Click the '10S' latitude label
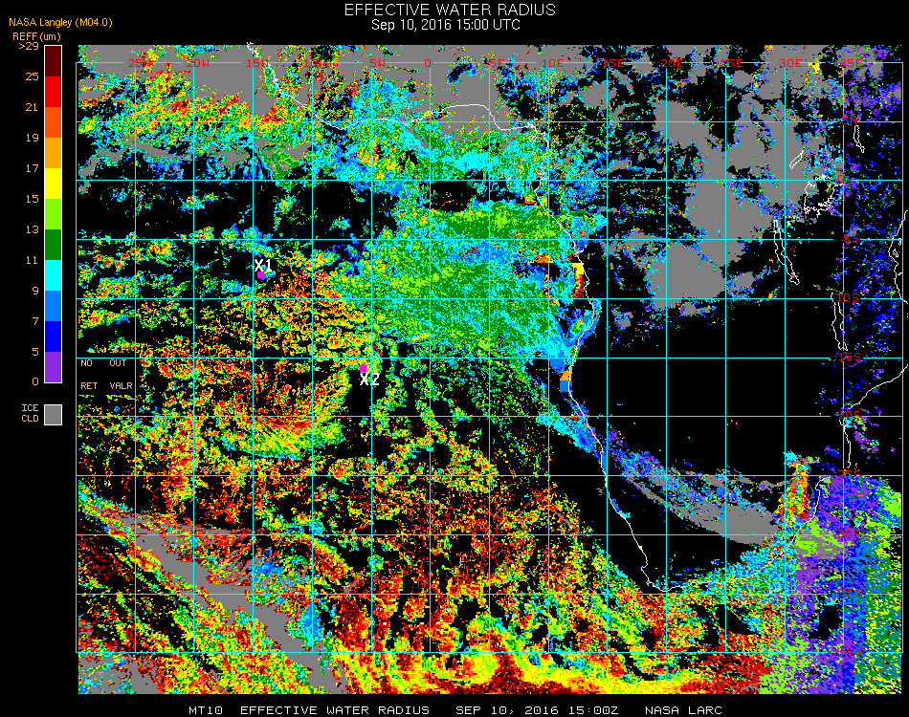Screen dimensions: 909x717 pyautogui.click(x=848, y=297)
